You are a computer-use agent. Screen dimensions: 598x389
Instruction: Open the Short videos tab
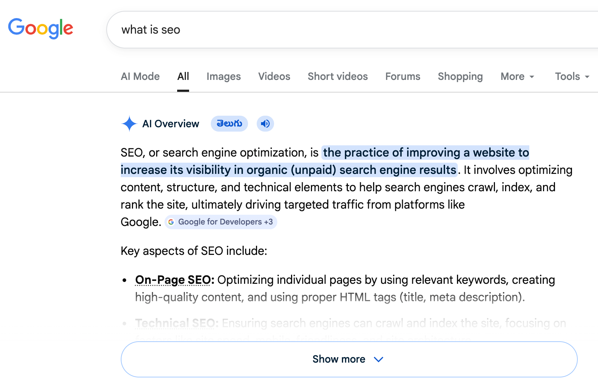click(337, 76)
